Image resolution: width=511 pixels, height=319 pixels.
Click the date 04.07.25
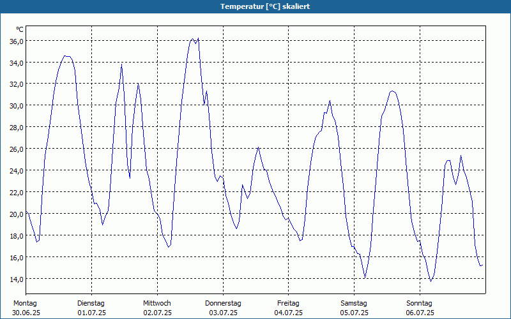[x=289, y=313]
